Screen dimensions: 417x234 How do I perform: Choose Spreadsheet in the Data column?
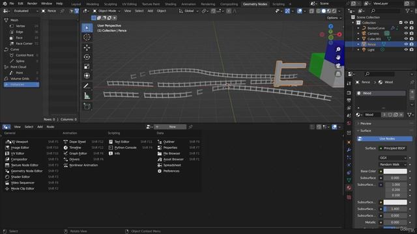(x=172, y=165)
